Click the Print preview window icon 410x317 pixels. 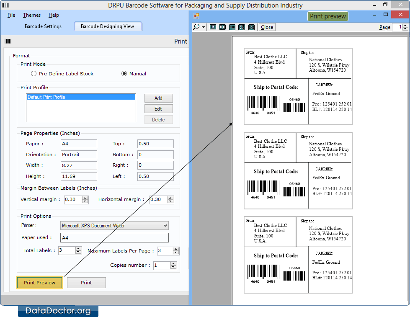click(x=196, y=16)
